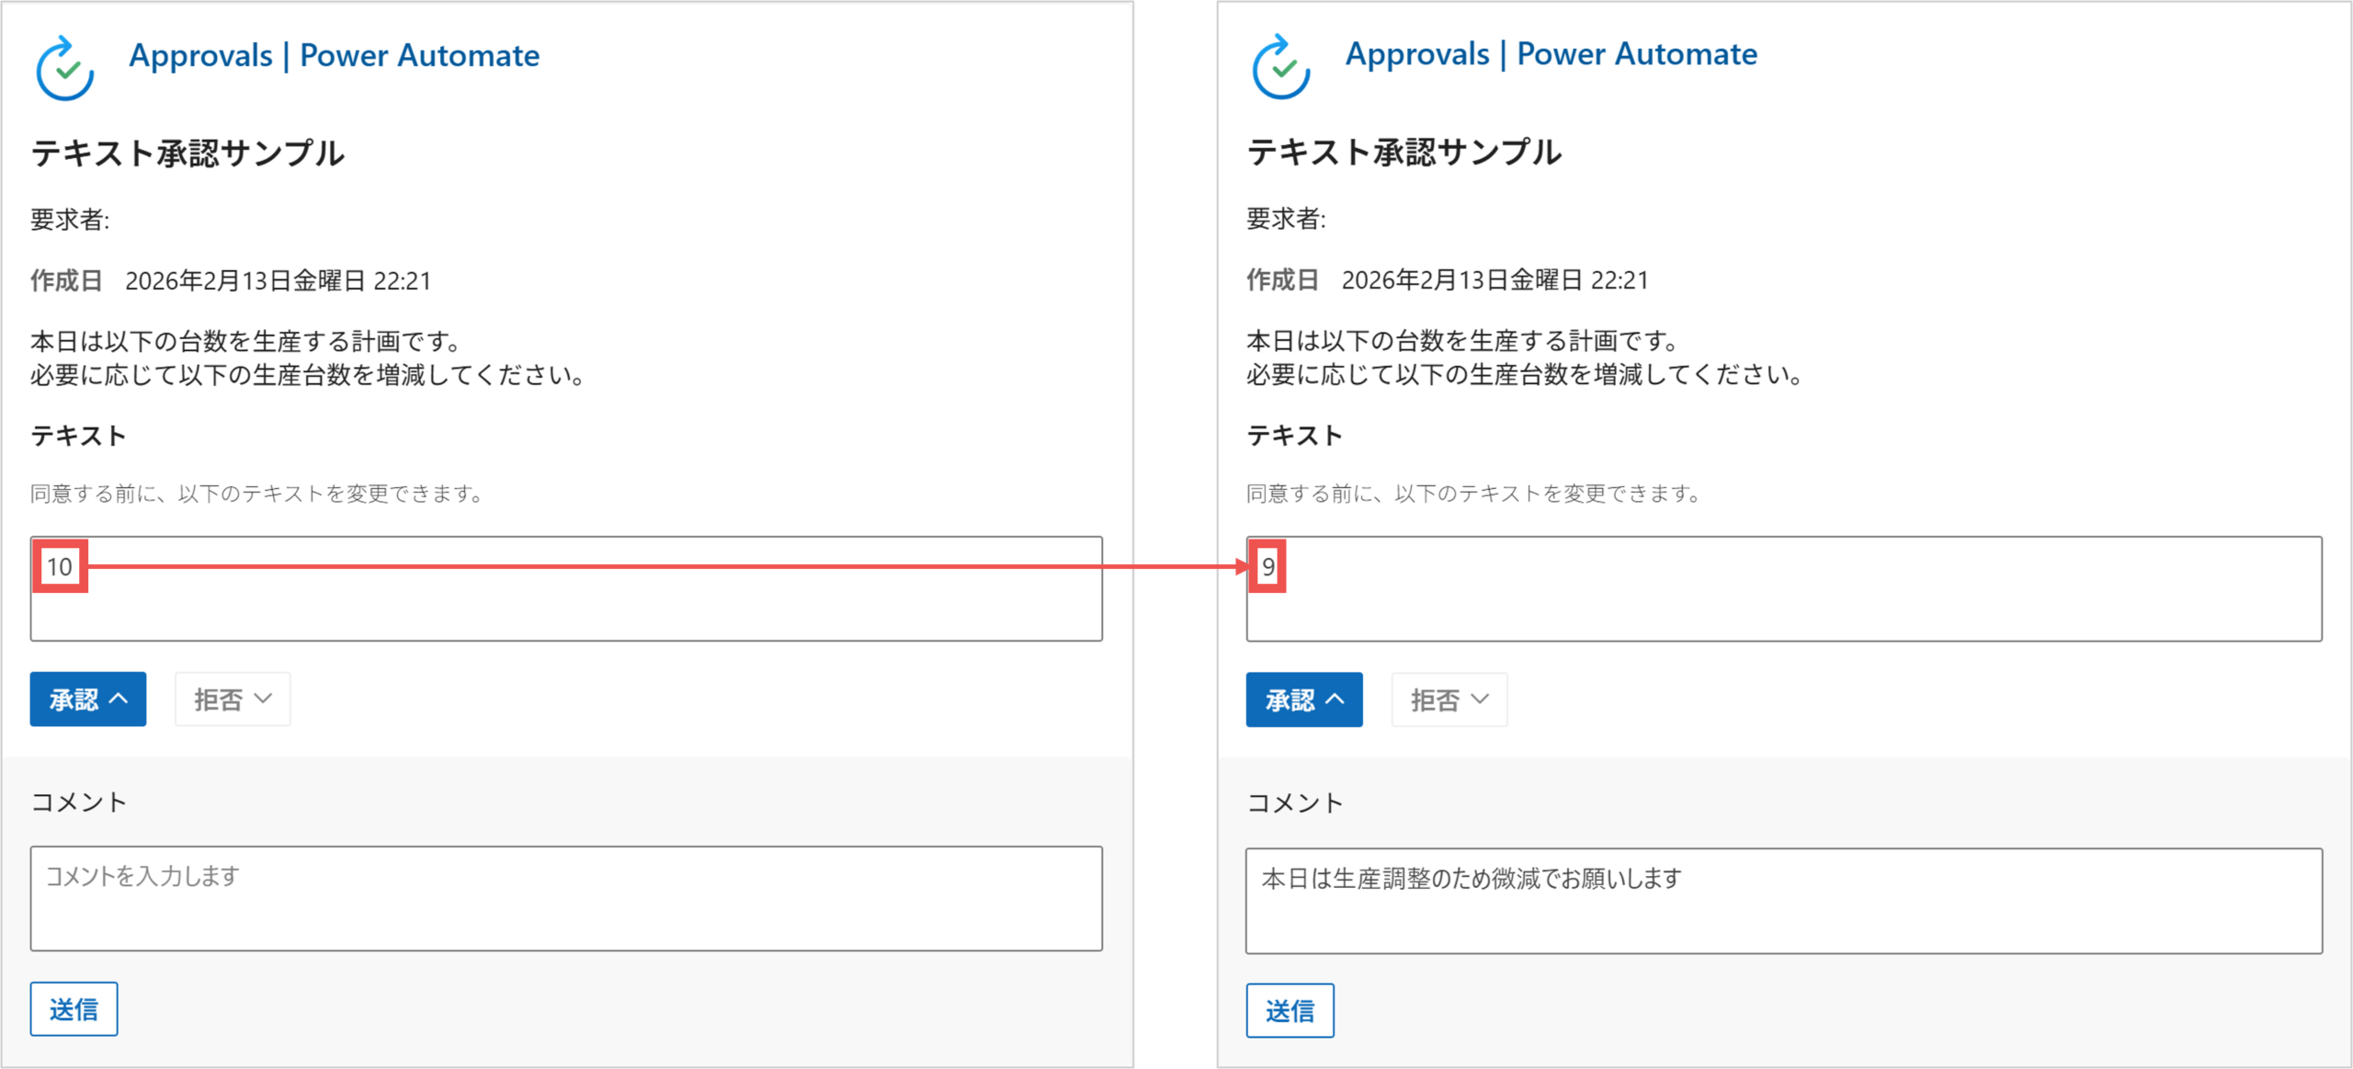Click the comment box mentioning 生産調整
2353x1069 pixels.
coord(1783,898)
